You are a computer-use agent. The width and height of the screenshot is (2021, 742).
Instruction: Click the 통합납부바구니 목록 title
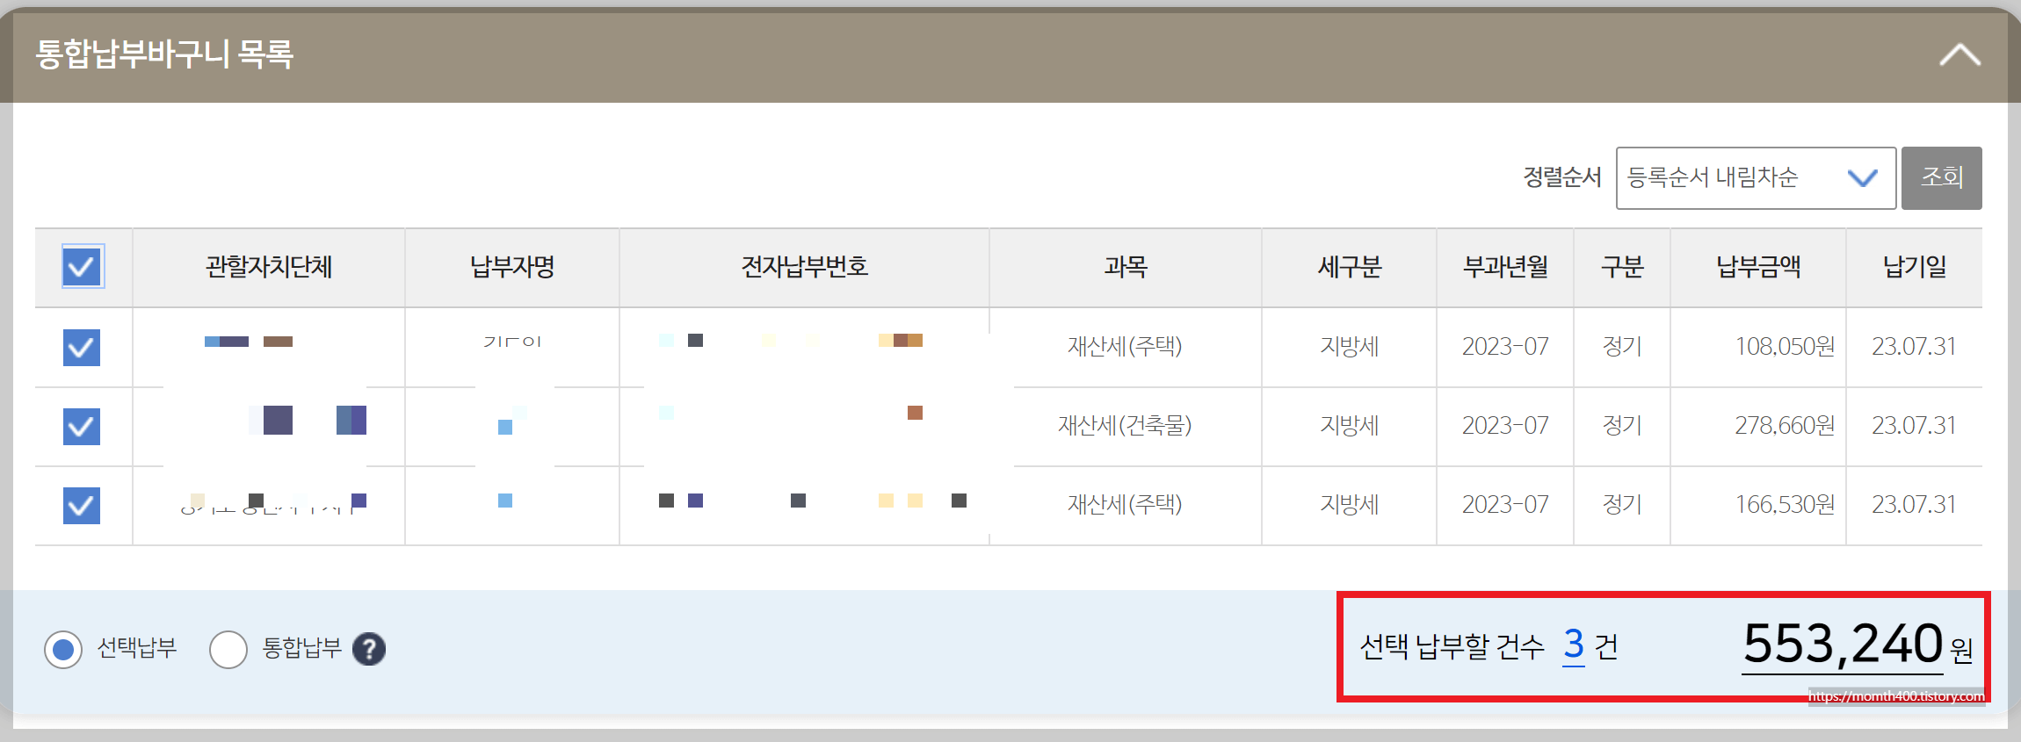[164, 54]
